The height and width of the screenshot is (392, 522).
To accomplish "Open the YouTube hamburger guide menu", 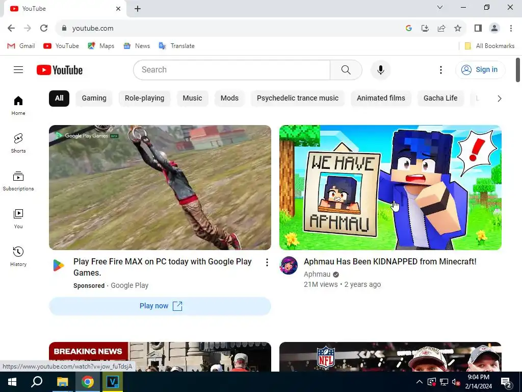I will tap(18, 69).
